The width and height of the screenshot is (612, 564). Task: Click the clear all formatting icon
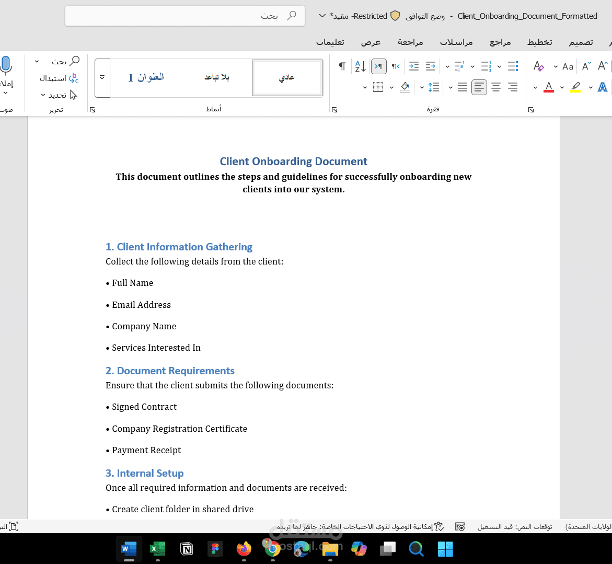[539, 66]
